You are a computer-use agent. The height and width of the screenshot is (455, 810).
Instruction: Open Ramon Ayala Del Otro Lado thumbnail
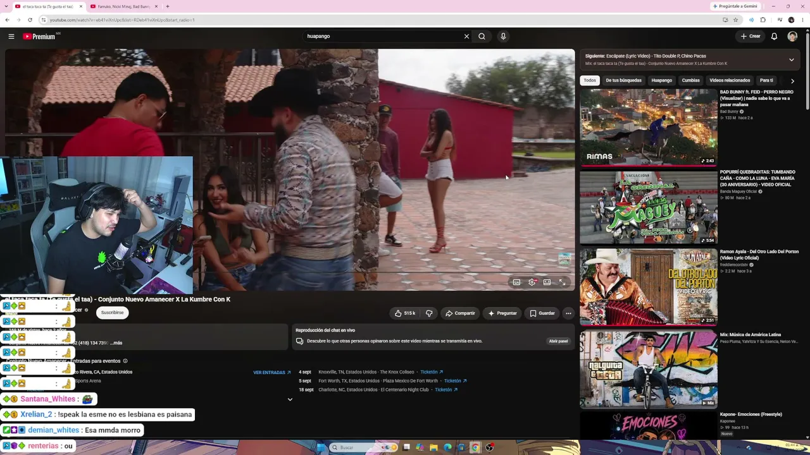point(649,286)
